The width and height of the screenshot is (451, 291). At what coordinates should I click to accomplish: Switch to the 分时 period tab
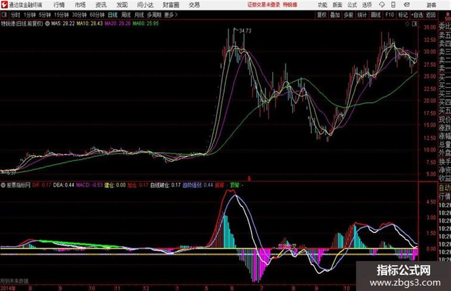point(16,15)
